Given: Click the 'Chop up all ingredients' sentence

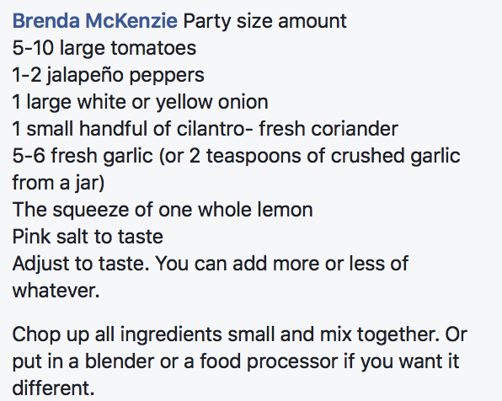Looking at the screenshot, I should [x=117, y=335].
